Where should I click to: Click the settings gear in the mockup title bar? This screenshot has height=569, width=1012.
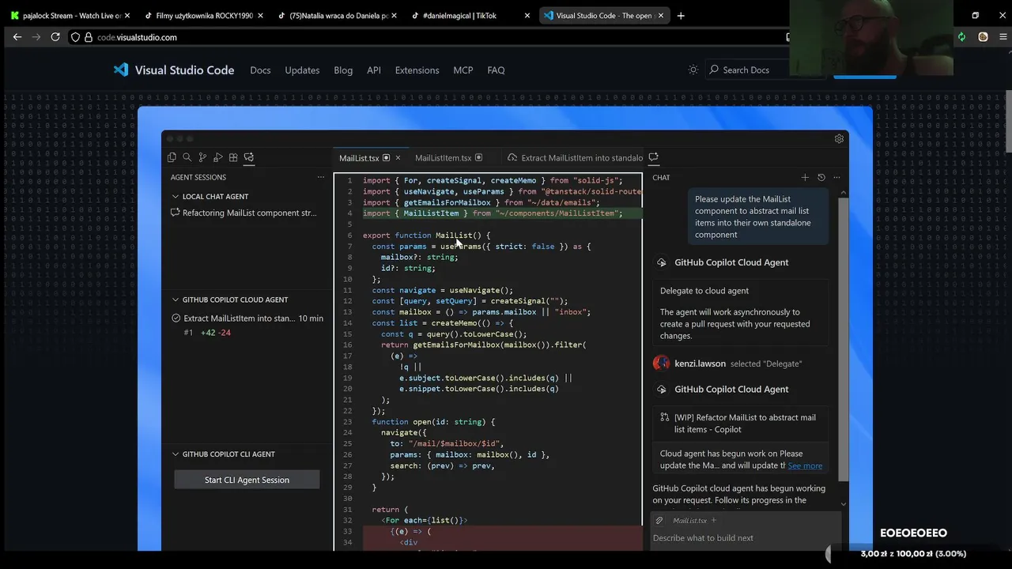coord(839,138)
